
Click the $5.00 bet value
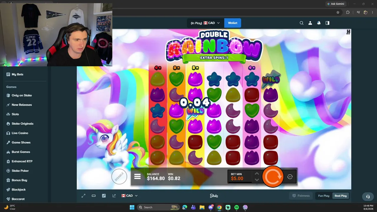point(237,178)
